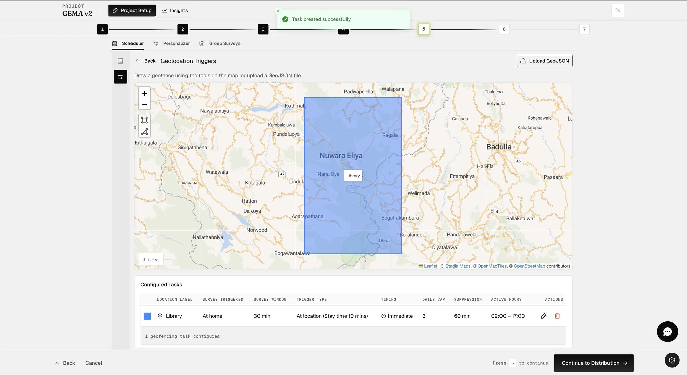This screenshot has width=687, height=375.
Task: Open the calendar sidebar view
Action: coord(120,61)
